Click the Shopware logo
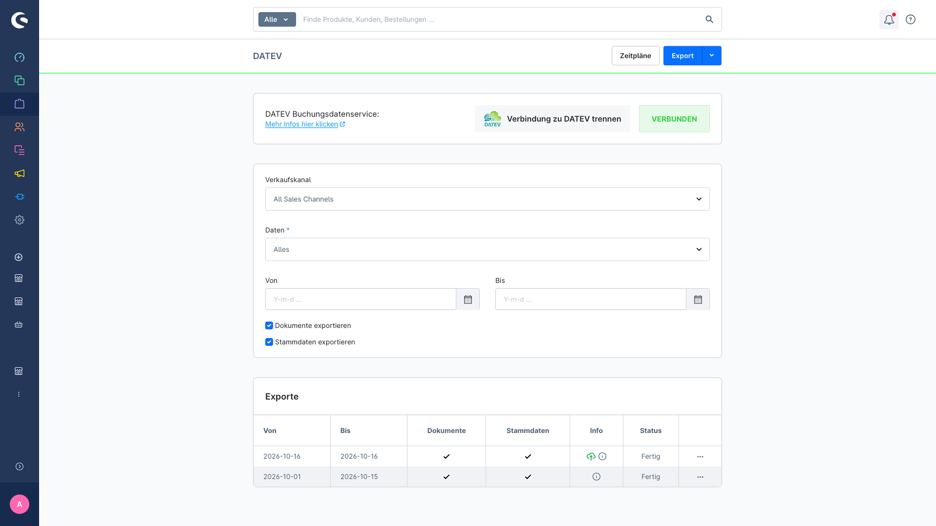 (x=19, y=20)
